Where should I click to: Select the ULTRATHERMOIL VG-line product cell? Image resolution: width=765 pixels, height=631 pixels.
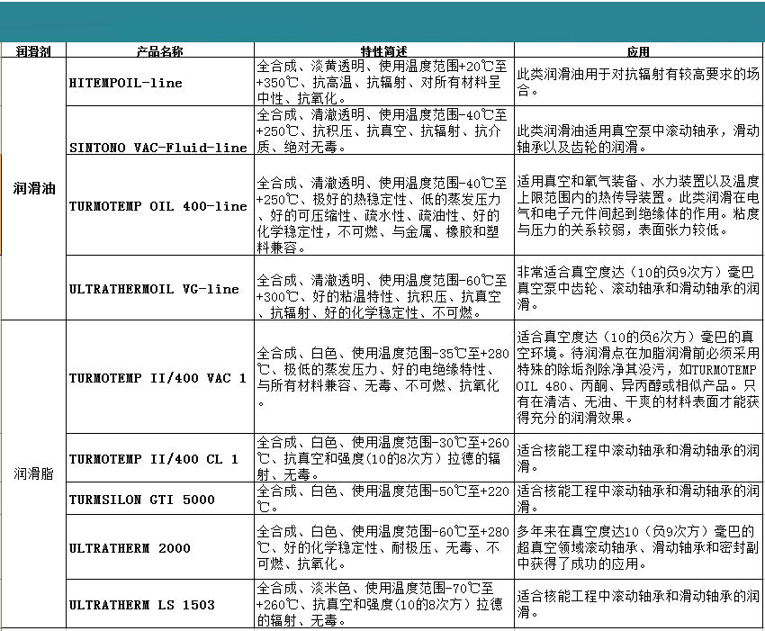click(160, 288)
